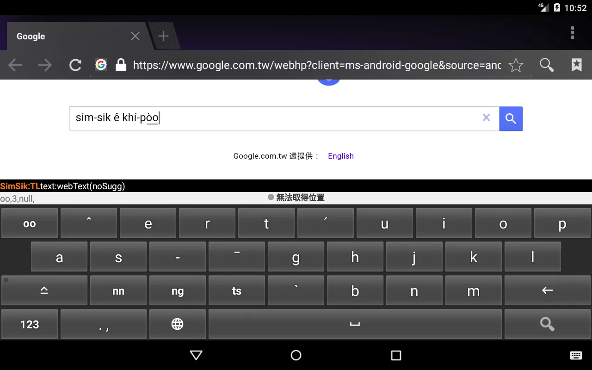Viewport: 592px width, 370px height.
Task: Tap the 'h' key
Action: pyautogui.click(x=355, y=256)
